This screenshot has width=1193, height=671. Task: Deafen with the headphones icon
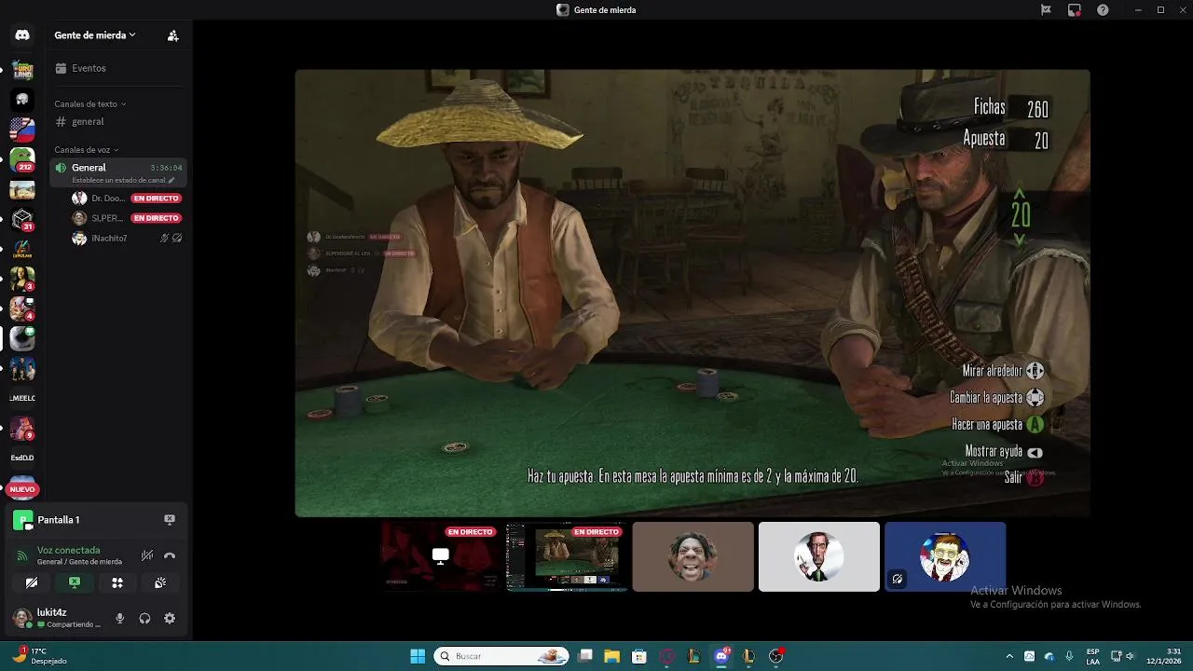click(144, 618)
